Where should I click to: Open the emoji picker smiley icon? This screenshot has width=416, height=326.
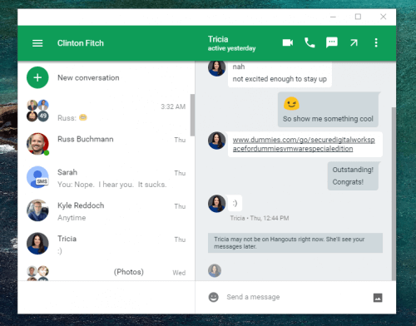click(x=214, y=297)
